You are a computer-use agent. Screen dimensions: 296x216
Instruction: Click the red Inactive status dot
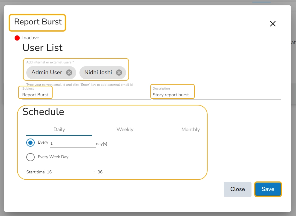pyautogui.click(x=17, y=38)
